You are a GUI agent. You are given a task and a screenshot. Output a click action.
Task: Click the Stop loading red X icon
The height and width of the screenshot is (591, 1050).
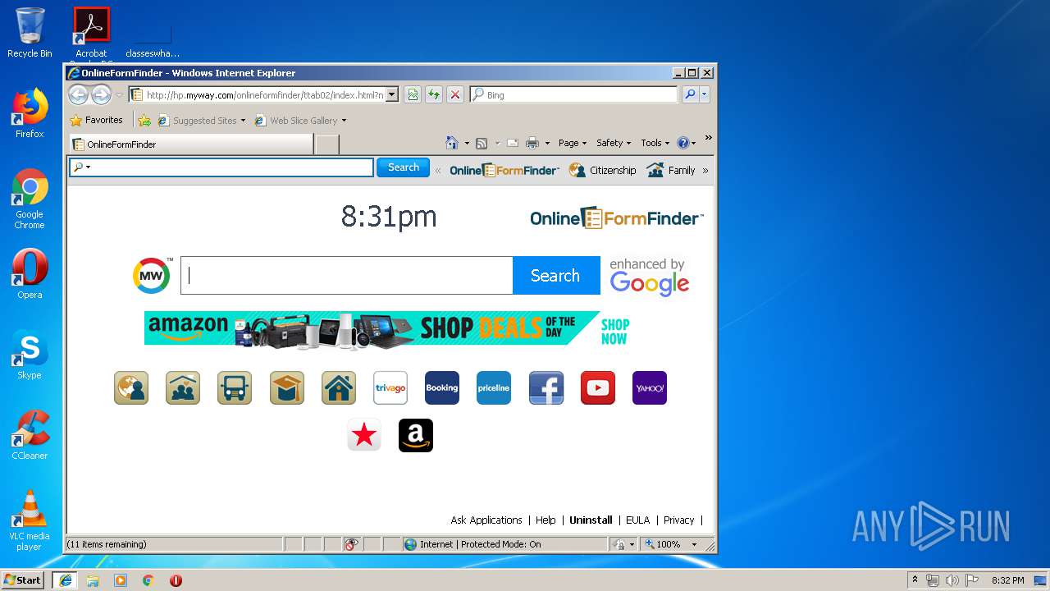tap(455, 94)
